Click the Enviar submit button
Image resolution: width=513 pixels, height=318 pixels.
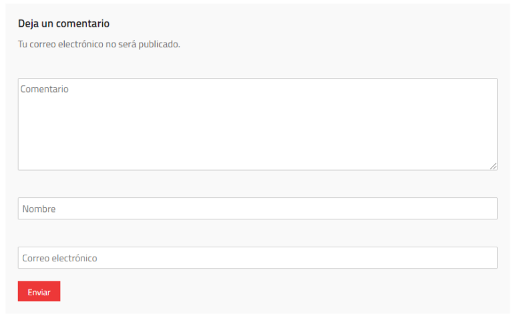pyautogui.click(x=39, y=291)
